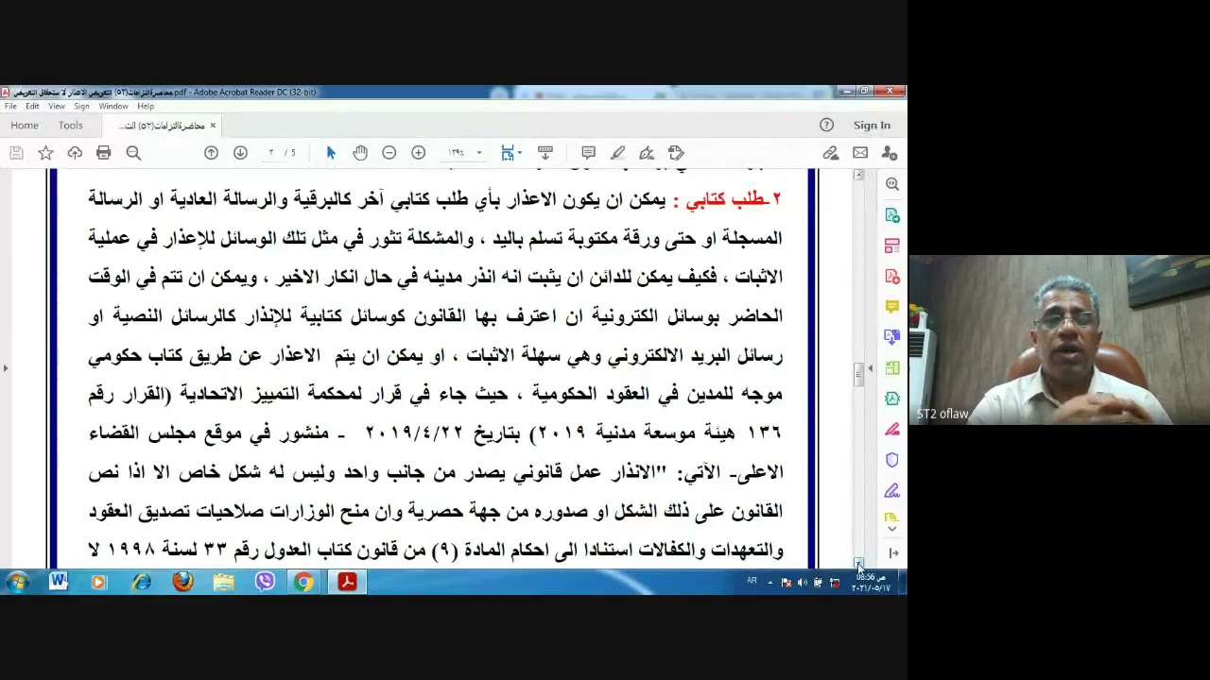Send file by email envelope icon
The width and height of the screenshot is (1210, 680).
tap(860, 153)
